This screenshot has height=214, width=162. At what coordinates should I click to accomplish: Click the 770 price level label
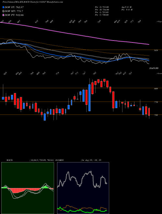(156, 102)
